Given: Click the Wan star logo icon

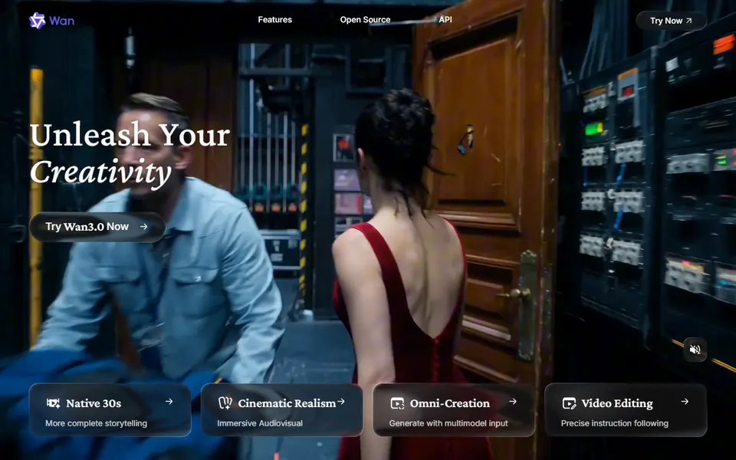Looking at the screenshot, I should [37, 21].
